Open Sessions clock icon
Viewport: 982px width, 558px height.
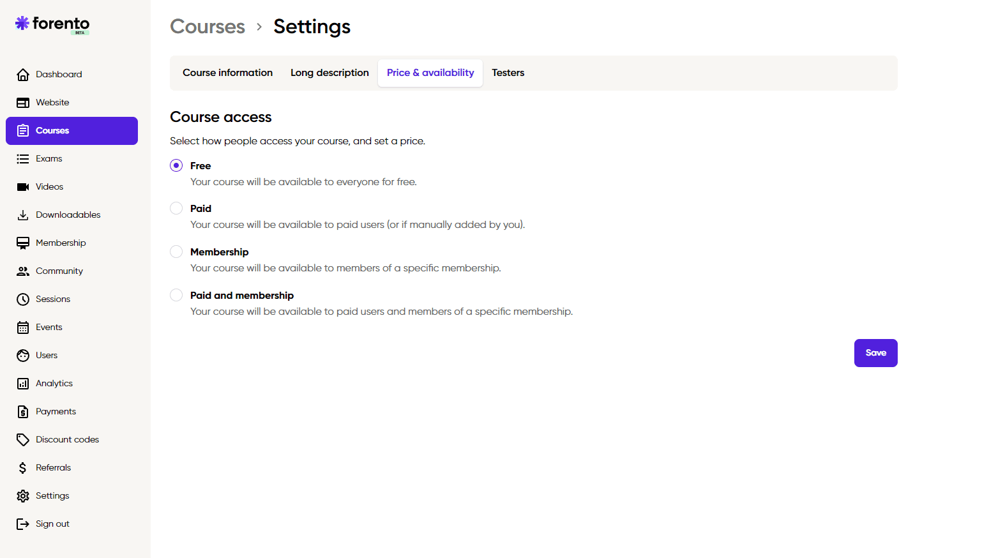(23, 299)
